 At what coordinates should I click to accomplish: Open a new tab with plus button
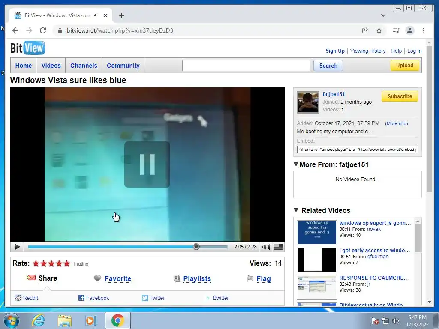(x=121, y=15)
